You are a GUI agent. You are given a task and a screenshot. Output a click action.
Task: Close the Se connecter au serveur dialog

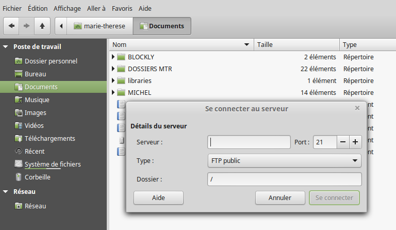pos(357,108)
